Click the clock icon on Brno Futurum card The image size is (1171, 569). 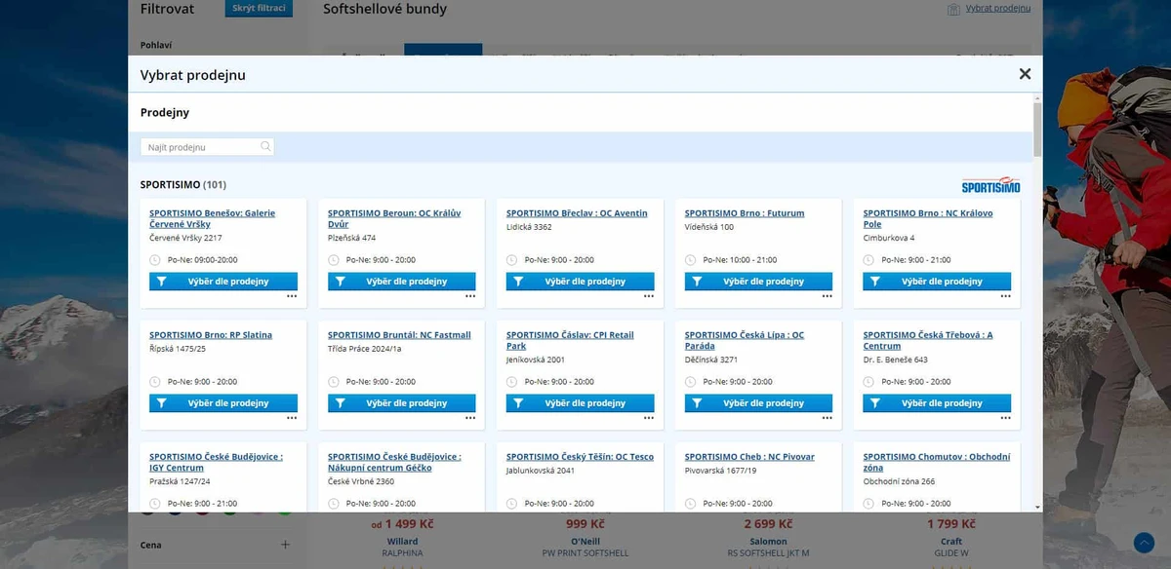691,260
